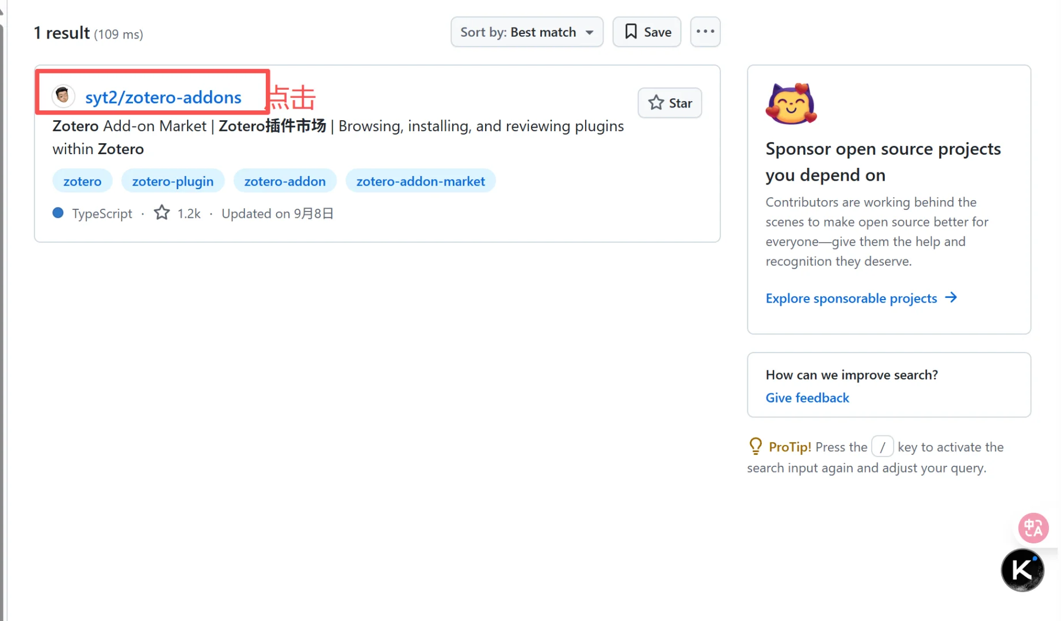Click the 'How can we improve search?' text

pos(852,374)
